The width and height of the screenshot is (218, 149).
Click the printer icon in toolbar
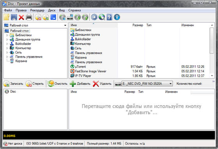29,17
